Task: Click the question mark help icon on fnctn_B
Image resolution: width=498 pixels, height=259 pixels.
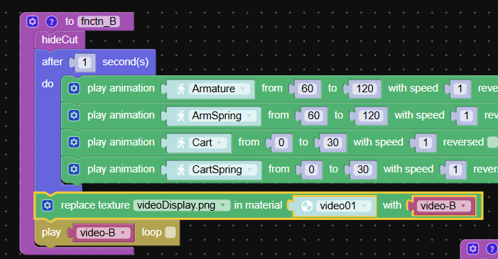Action: pyautogui.click(x=51, y=21)
